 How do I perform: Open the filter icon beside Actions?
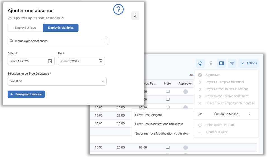tap(232, 63)
